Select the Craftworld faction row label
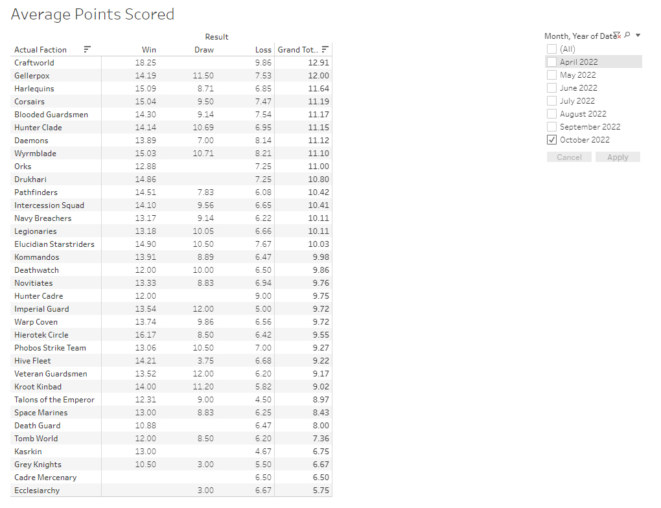Screen dimensions: 661x508 pos(34,63)
